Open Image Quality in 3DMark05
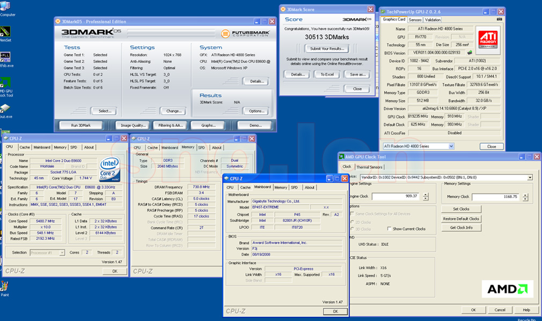 click(133, 125)
